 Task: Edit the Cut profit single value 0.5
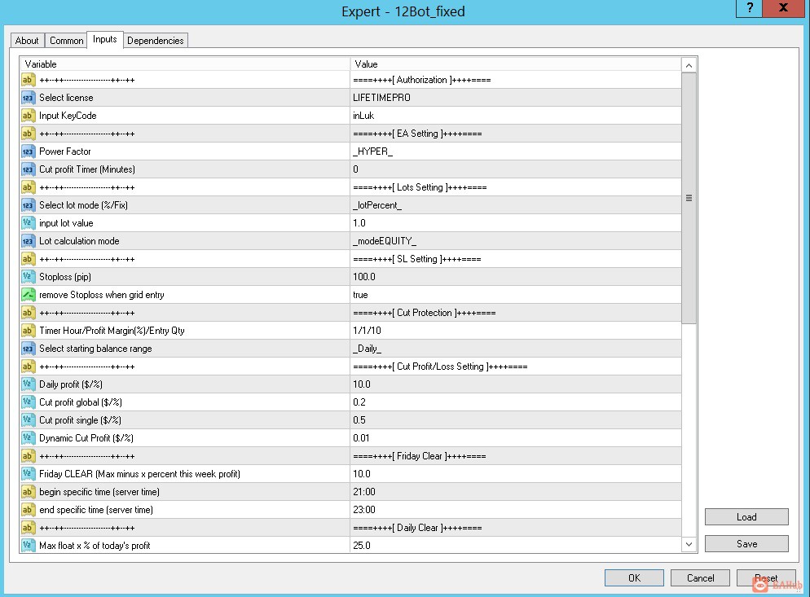pyautogui.click(x=516, y=420)
